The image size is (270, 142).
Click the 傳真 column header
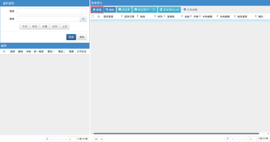click(72, 51)
